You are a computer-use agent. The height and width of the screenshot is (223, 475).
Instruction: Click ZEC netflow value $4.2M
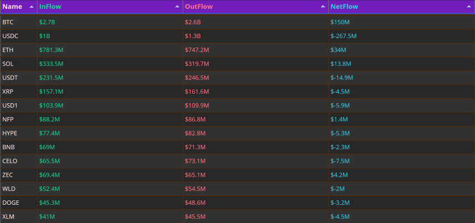[339, 175]
